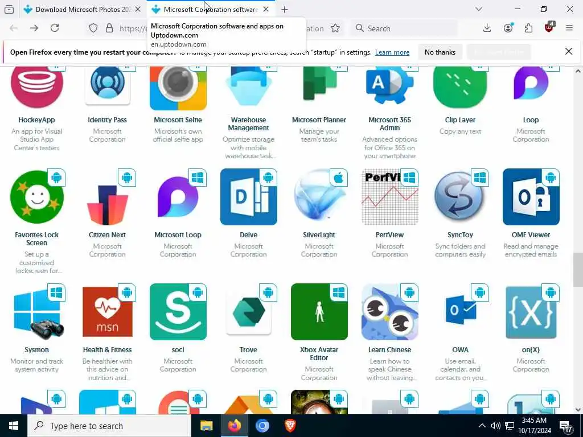583x437 pixels.
Task: Open the volume speaker tray icon
Action: (x=495, y=426)
